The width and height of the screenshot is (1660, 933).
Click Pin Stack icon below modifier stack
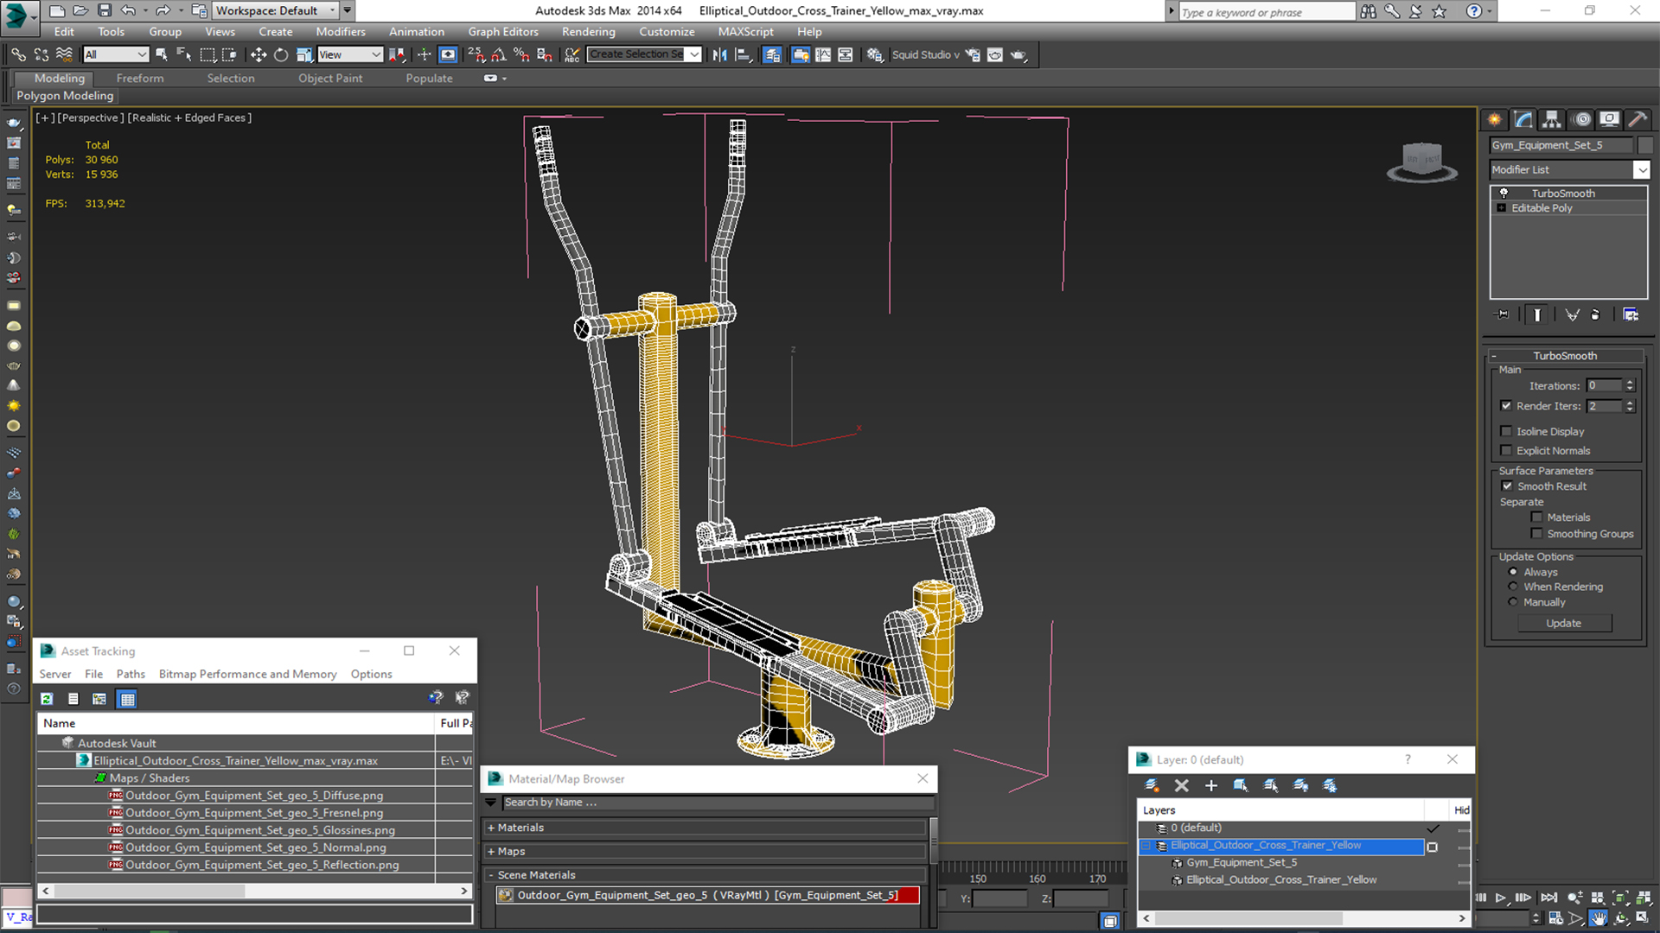click(1503, 314)
